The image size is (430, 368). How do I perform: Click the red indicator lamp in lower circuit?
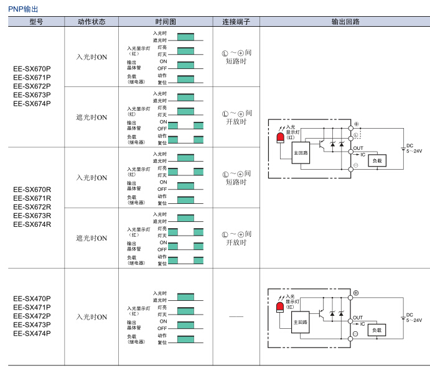[x=280, y=307]
